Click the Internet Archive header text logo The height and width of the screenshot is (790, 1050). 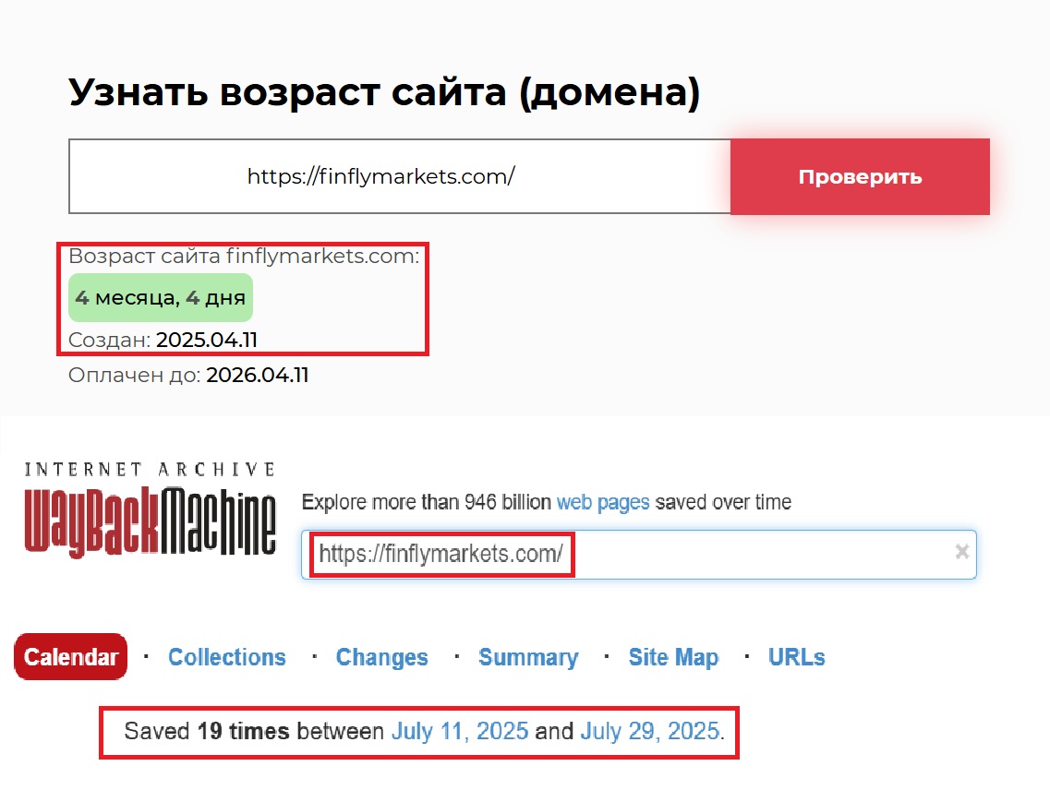148,468
